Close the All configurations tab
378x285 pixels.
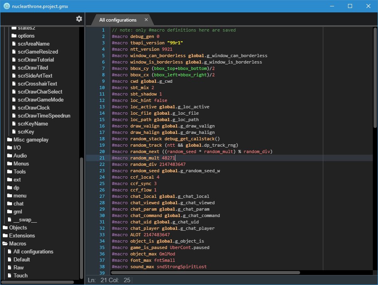(146, 20)
